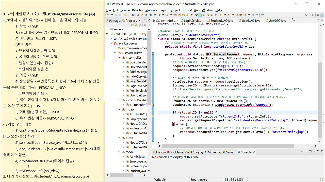
Task: Toggle fold marker beside doPost method
Action: [x=156, y=54]
